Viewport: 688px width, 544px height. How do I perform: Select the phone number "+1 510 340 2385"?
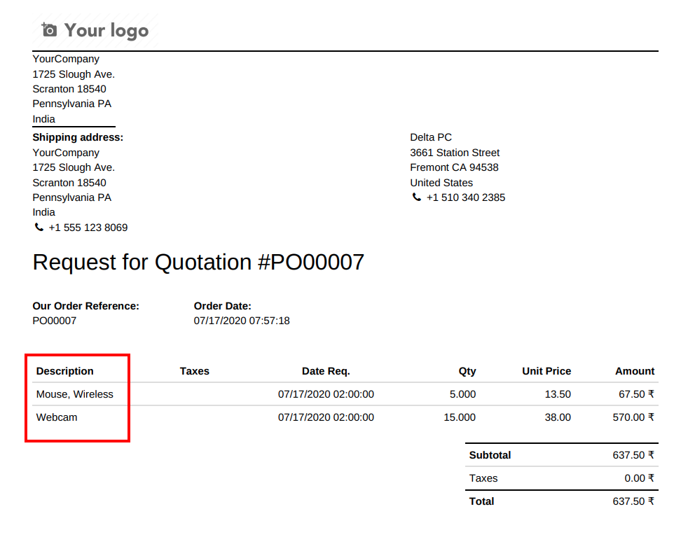click(466, 197)
